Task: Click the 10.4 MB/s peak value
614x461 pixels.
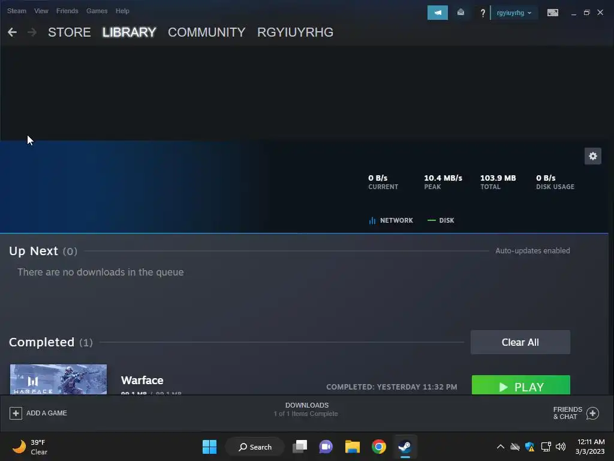Action: 443,178
